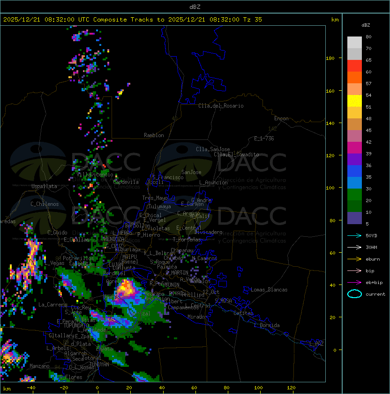390x394 pixels.
Task: Click the dBZ heading above color scale
Action: pos(366,25)
